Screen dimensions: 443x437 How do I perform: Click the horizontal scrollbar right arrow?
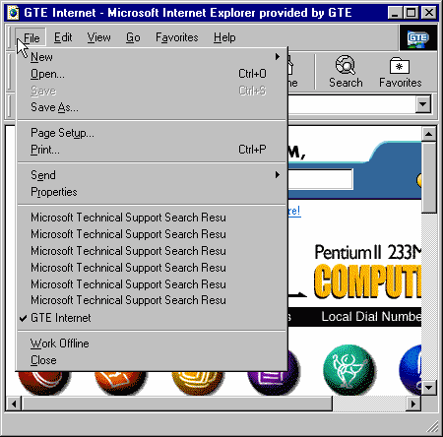pos(413,404)
